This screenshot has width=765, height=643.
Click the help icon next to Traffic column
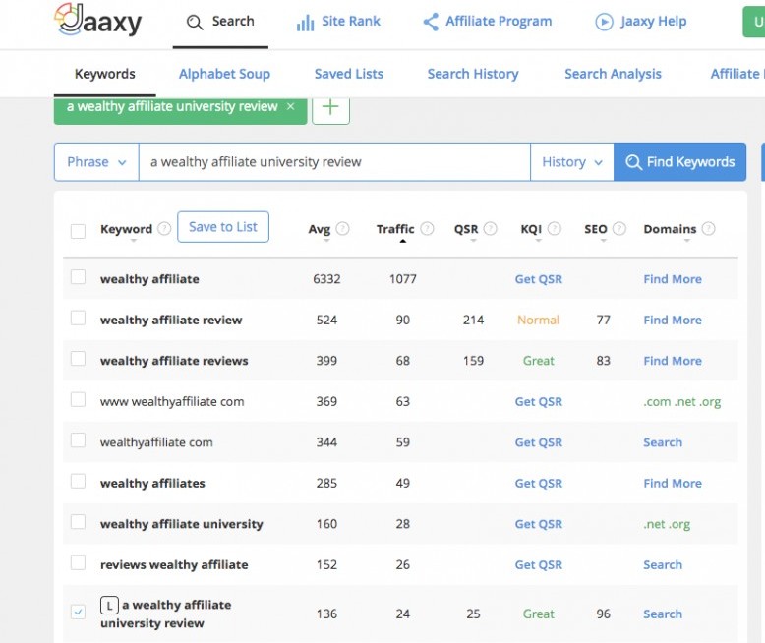(427, 228)
